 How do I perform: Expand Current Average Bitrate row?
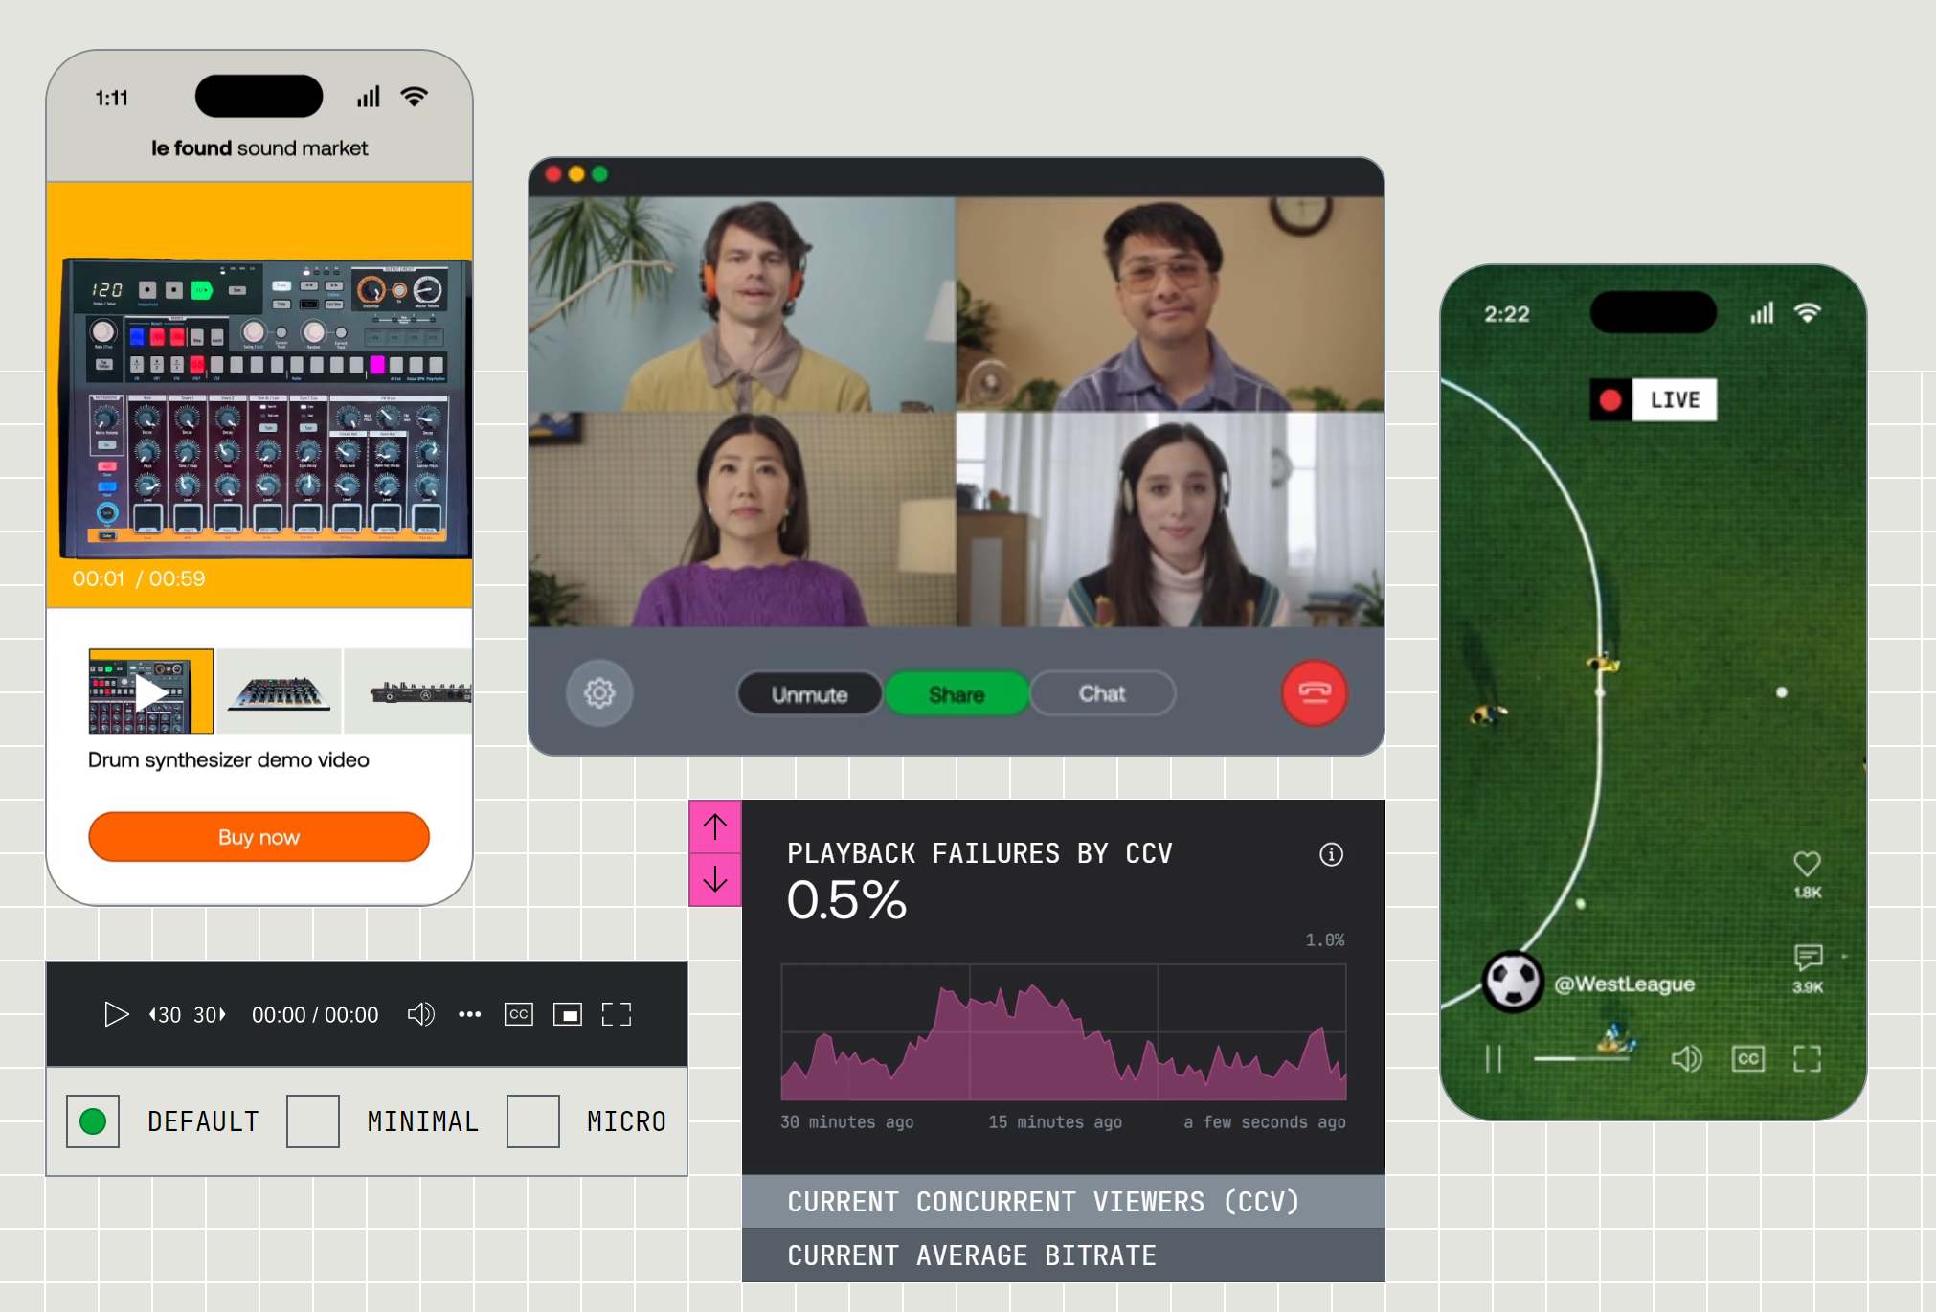1063,1255
